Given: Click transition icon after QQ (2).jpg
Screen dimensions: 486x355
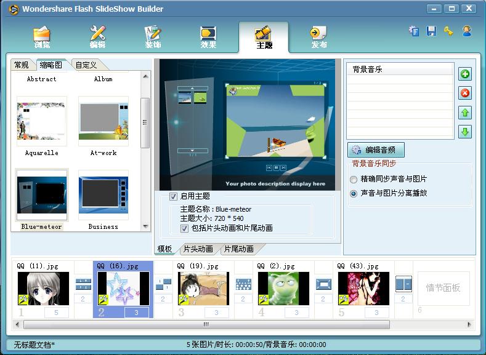Looking at the screenshot, I should click(x=323, y=284).
